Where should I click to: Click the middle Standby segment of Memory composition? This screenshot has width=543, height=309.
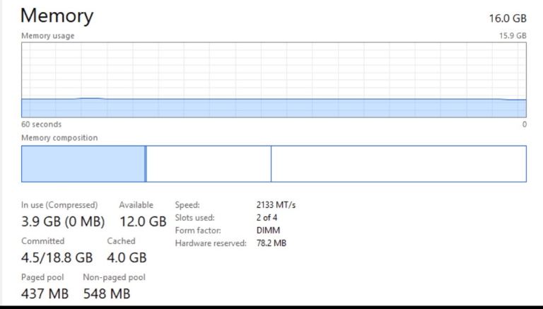208,164
